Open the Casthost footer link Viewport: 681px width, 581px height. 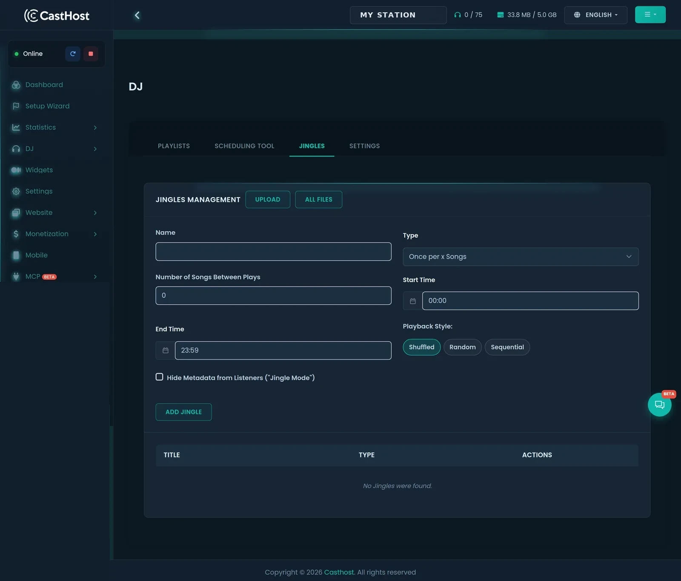(x=339, y=572)
